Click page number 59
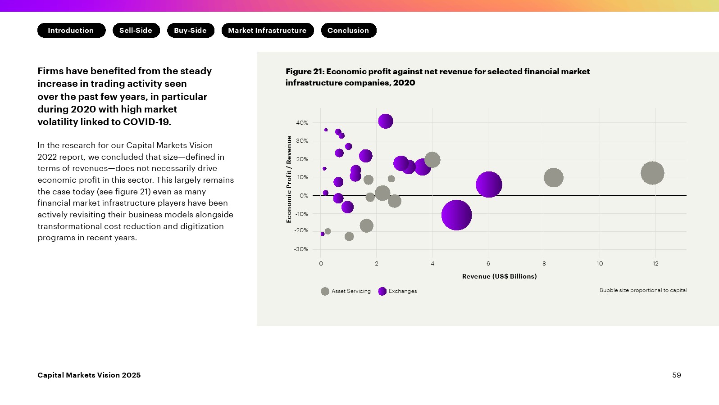The height and width of the screenshot is (405, 719). pos(677,375)
